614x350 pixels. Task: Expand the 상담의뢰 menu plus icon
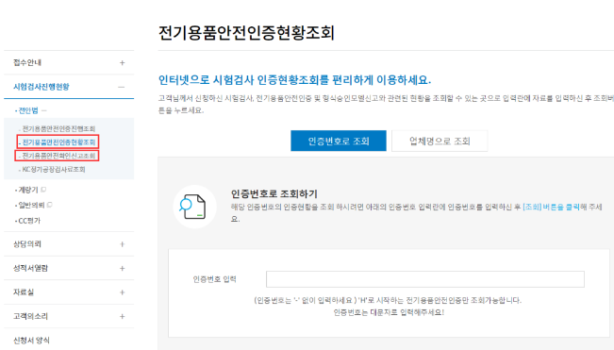click(123, 244)
